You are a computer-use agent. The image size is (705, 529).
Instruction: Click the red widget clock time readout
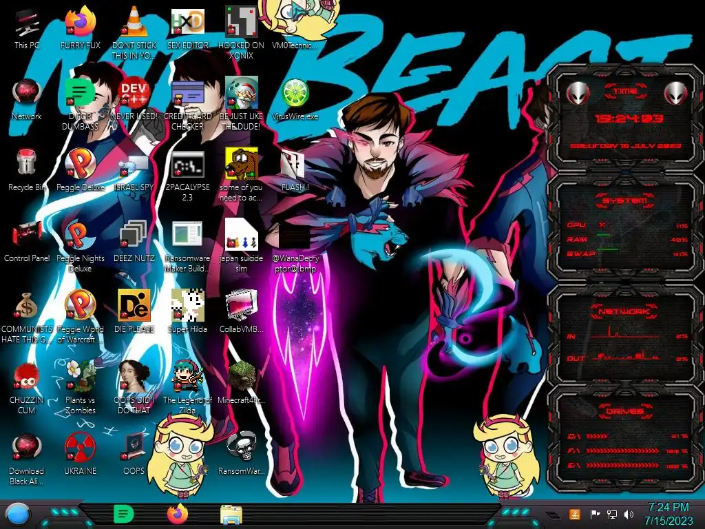[x=629, y=118]
